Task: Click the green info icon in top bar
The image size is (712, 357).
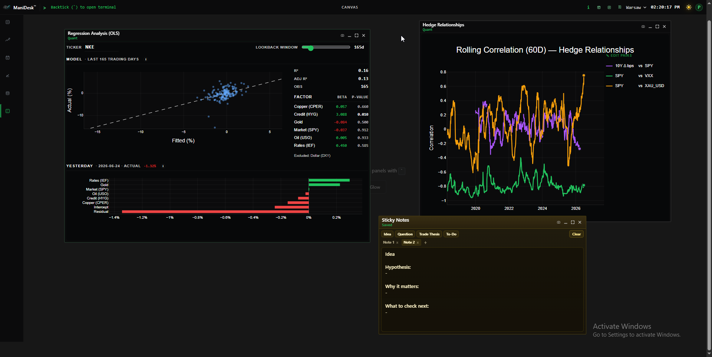Action: (x=588, y=7)
